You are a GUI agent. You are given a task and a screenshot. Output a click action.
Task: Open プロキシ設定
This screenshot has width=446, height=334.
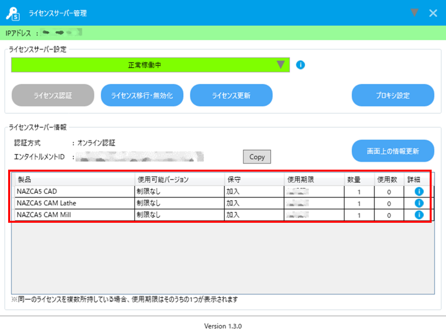click(393, 95)
